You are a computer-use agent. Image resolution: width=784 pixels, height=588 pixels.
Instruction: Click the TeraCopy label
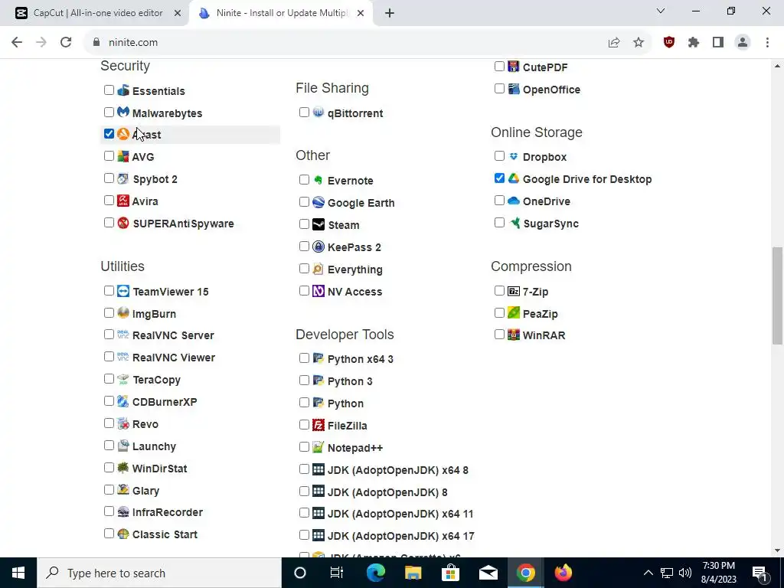pyautogui.click(x=156, y=380)
